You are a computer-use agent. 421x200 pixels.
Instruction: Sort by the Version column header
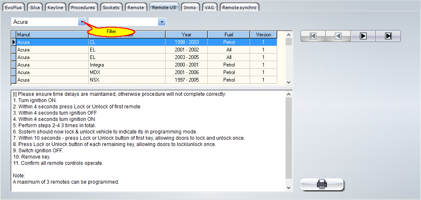(x=263, y=35)
